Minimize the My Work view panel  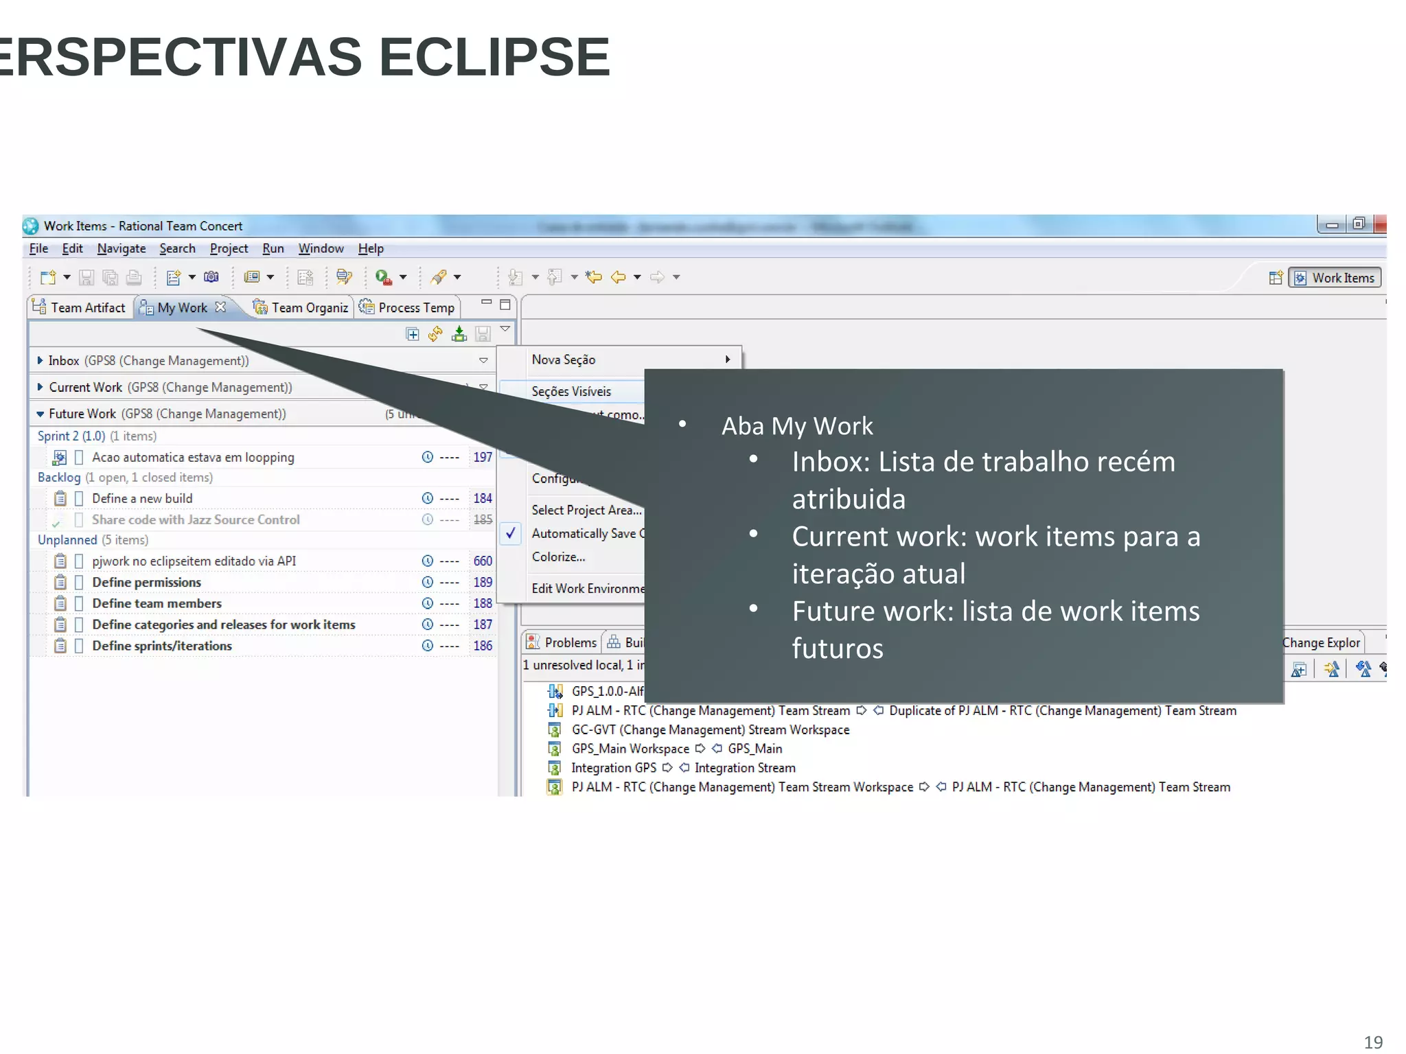486,303
